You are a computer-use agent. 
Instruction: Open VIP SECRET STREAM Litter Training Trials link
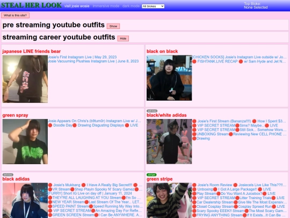(x=238, y=198)
